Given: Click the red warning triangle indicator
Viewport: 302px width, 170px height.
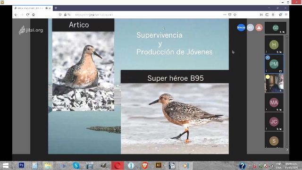Looking at the screenshot, I should click(259, 28).
